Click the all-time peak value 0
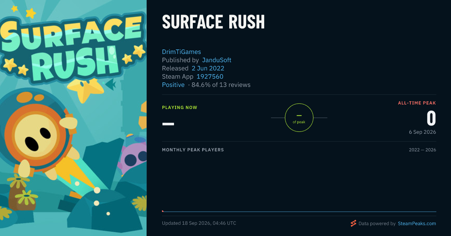451x236 pixels. pos(431,118)
